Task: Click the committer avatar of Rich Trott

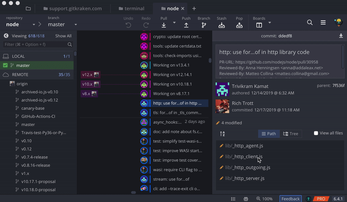Action: pos(222,106)
